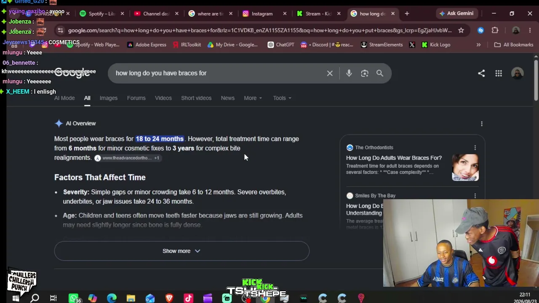Submit search with the magnifying glass icon
This screenshot has height=303, width=539.
[x=380, y=73]
